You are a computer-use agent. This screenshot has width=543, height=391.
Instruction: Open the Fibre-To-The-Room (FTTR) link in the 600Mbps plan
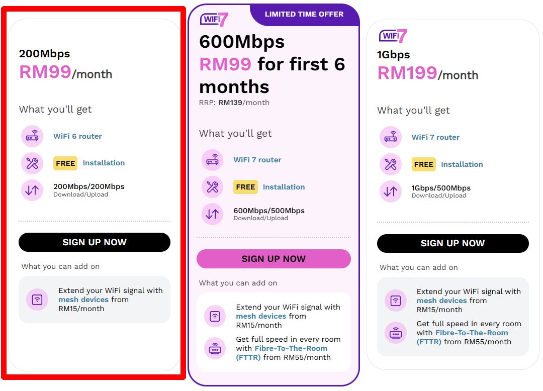(x=282, y=353)
